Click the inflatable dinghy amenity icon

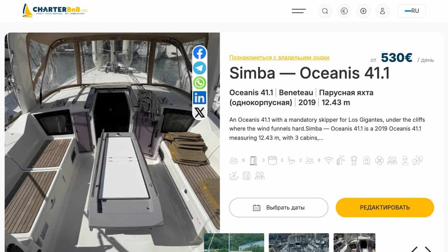(367, 161)
